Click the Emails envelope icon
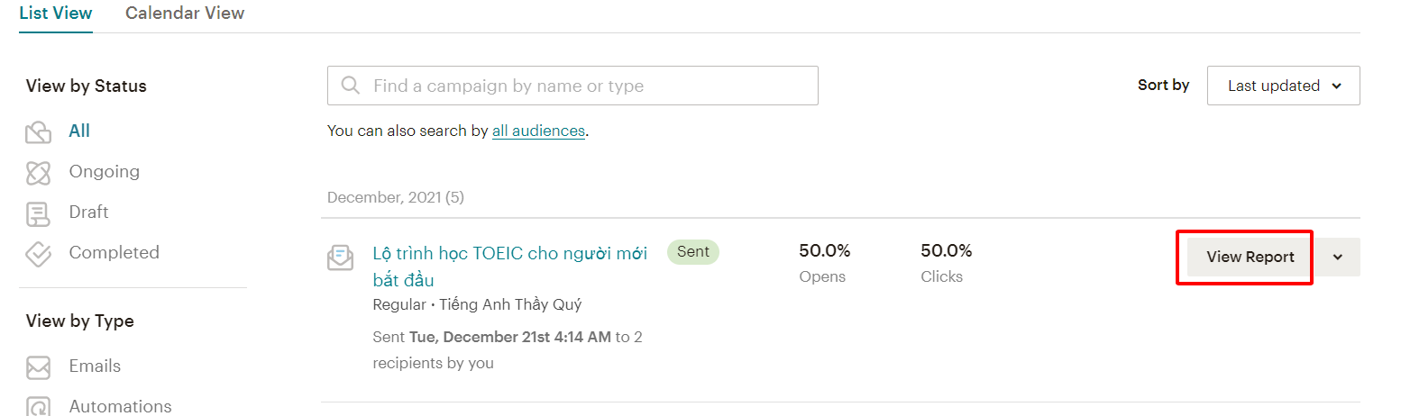Screen dimensions: 1401x416 38,367
